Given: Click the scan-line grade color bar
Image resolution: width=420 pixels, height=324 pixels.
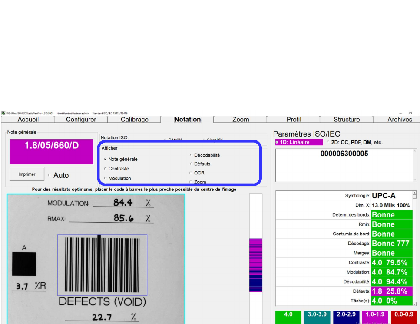Looking at the screenshot, I should click(256, 265).
